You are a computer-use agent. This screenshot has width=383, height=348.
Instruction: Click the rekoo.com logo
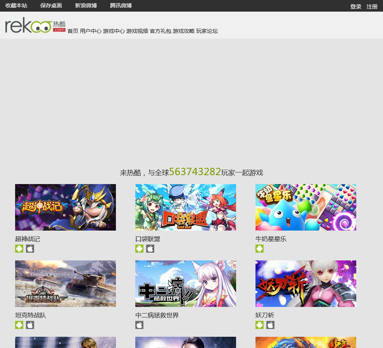click(35, 25)
